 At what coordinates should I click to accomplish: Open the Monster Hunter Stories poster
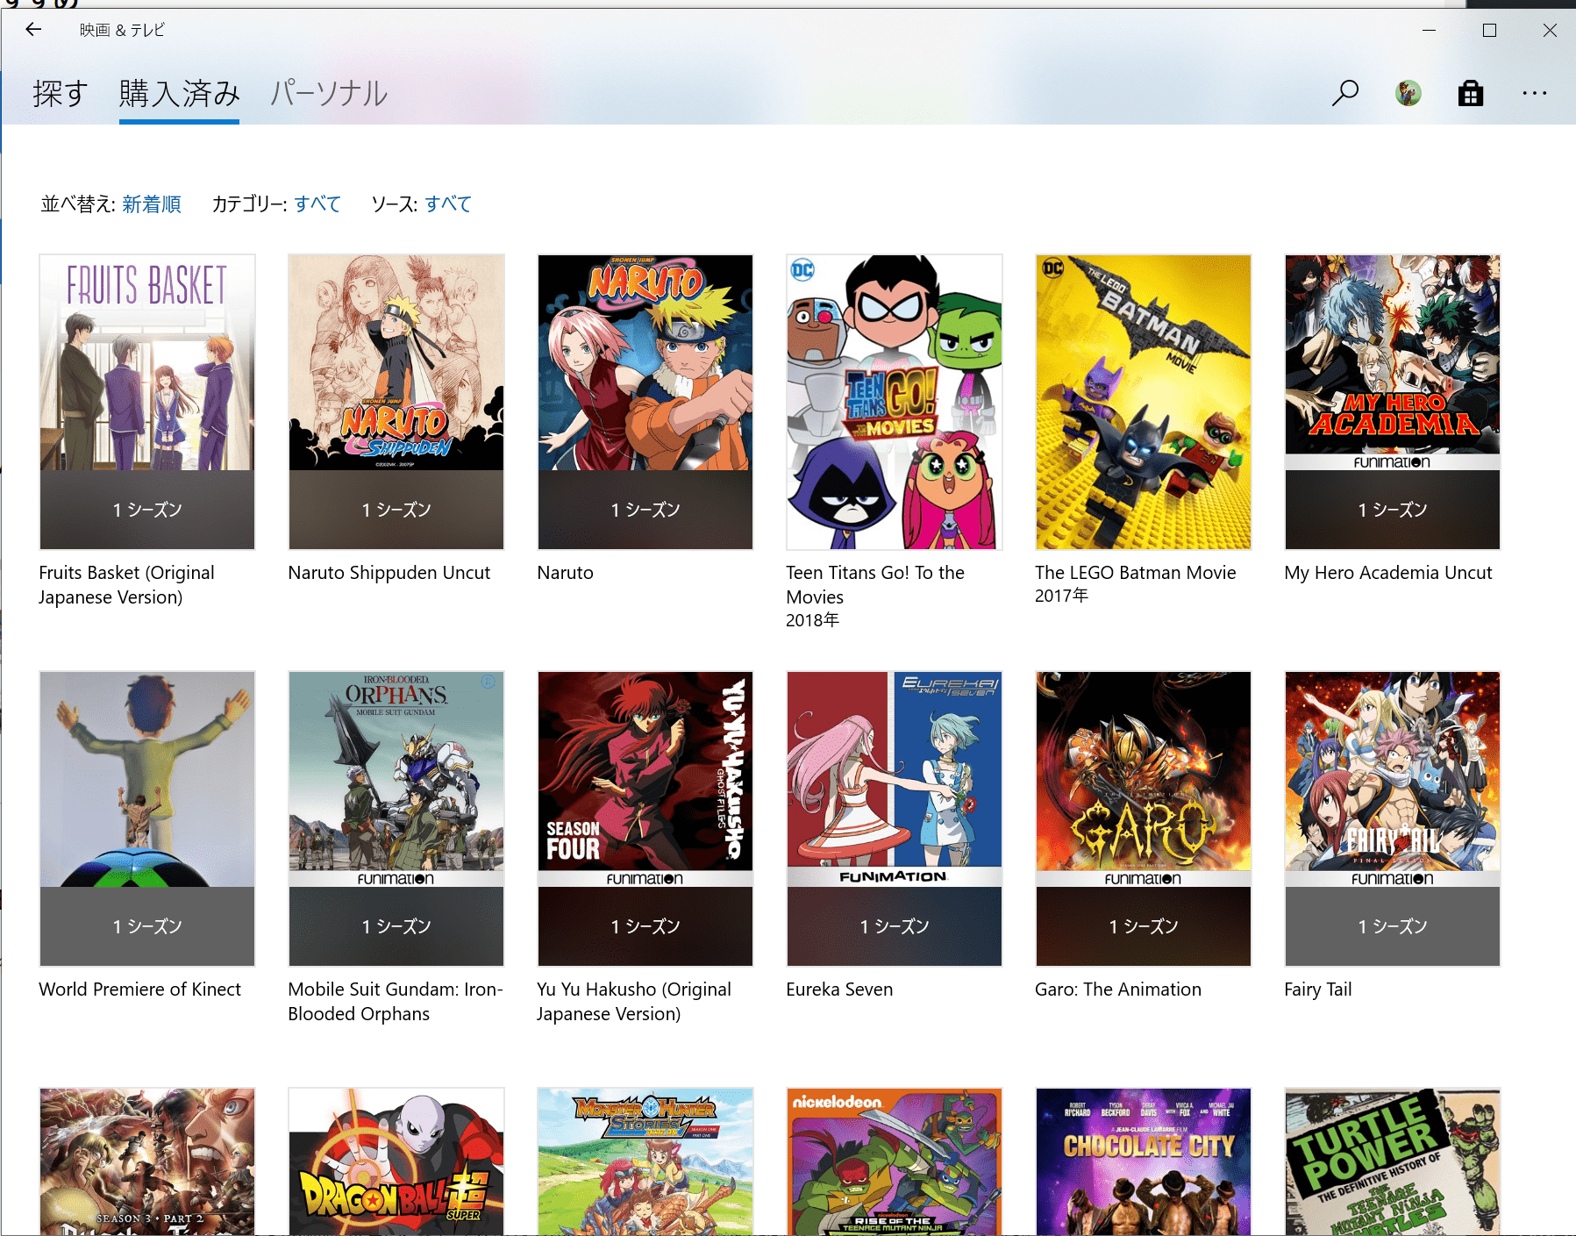click(645, 1161)
